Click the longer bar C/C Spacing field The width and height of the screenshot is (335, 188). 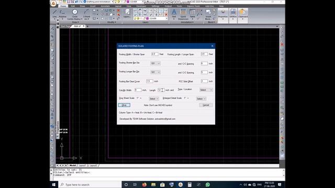pyautogui.click(x=204, y=73)
